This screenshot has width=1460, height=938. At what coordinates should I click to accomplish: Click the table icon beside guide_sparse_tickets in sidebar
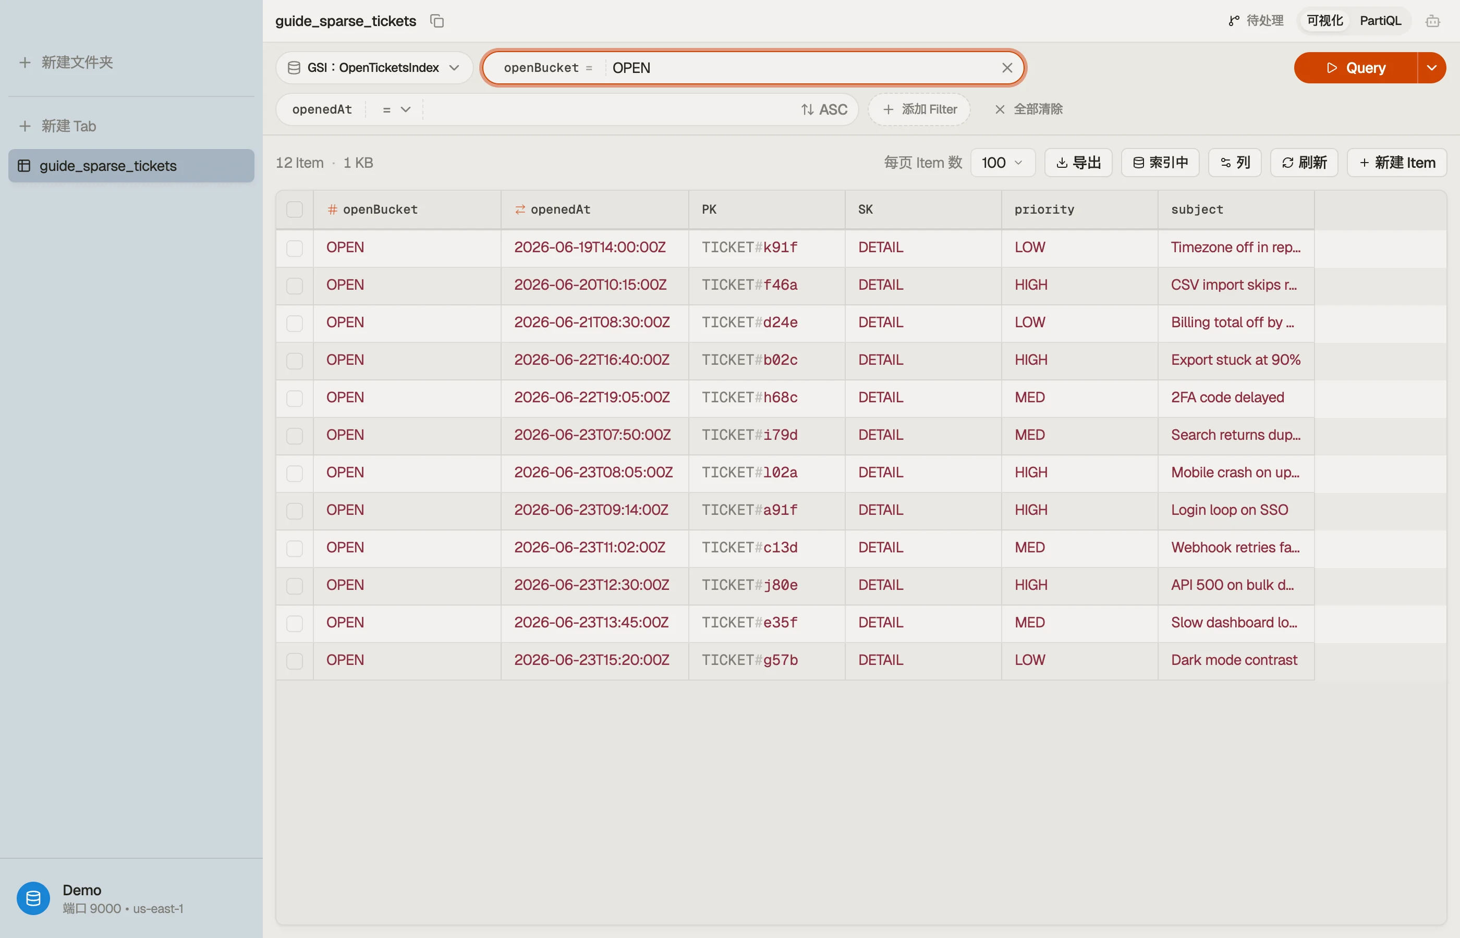pyautogui.click(x=24, y=166)
